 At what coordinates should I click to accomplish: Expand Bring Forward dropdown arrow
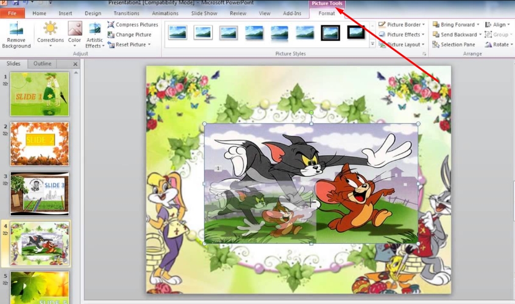(x=478, y=24)
